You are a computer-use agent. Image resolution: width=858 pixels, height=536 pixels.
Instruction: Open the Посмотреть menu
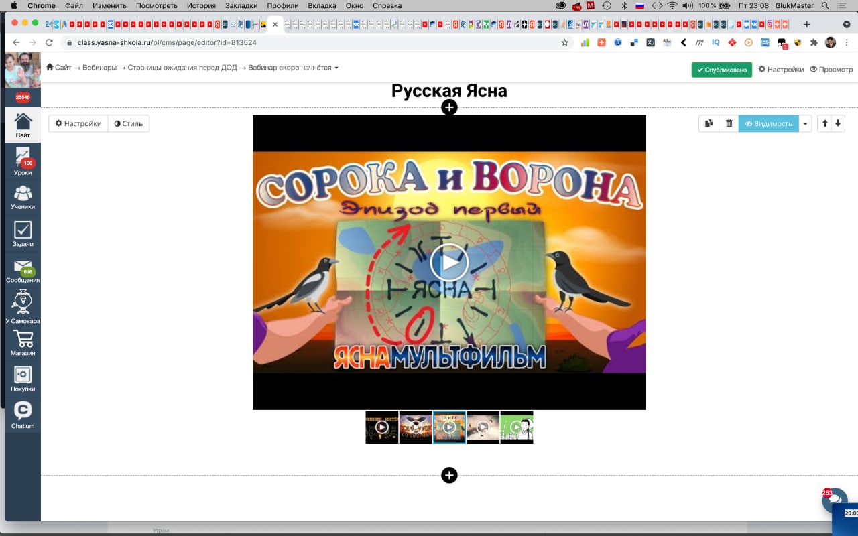pyautogui.click(x=157, y=5)
